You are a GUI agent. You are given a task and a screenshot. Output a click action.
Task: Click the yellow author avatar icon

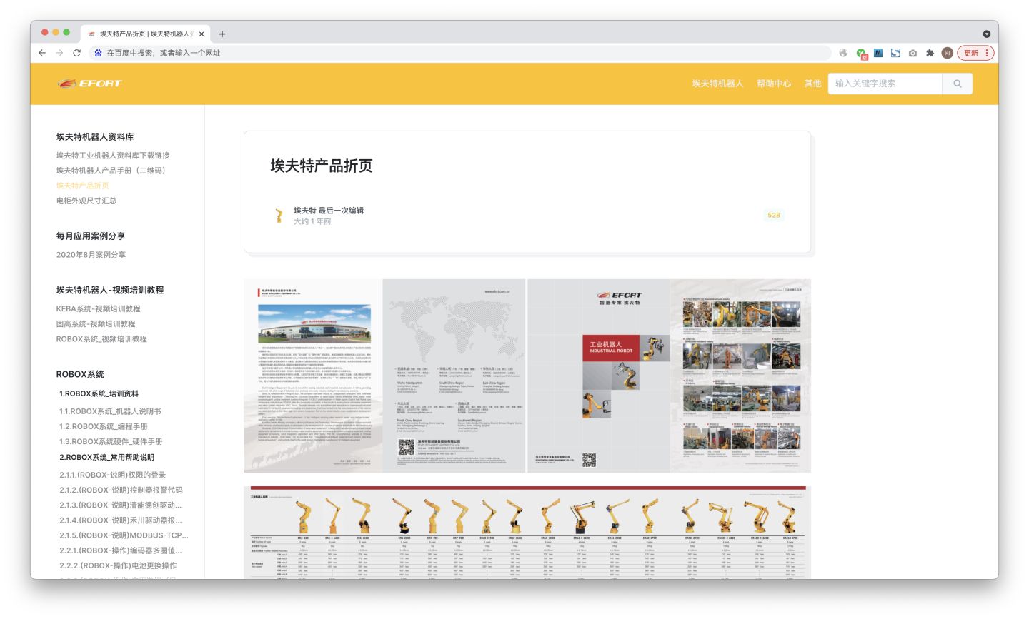(x=279, y=215)
